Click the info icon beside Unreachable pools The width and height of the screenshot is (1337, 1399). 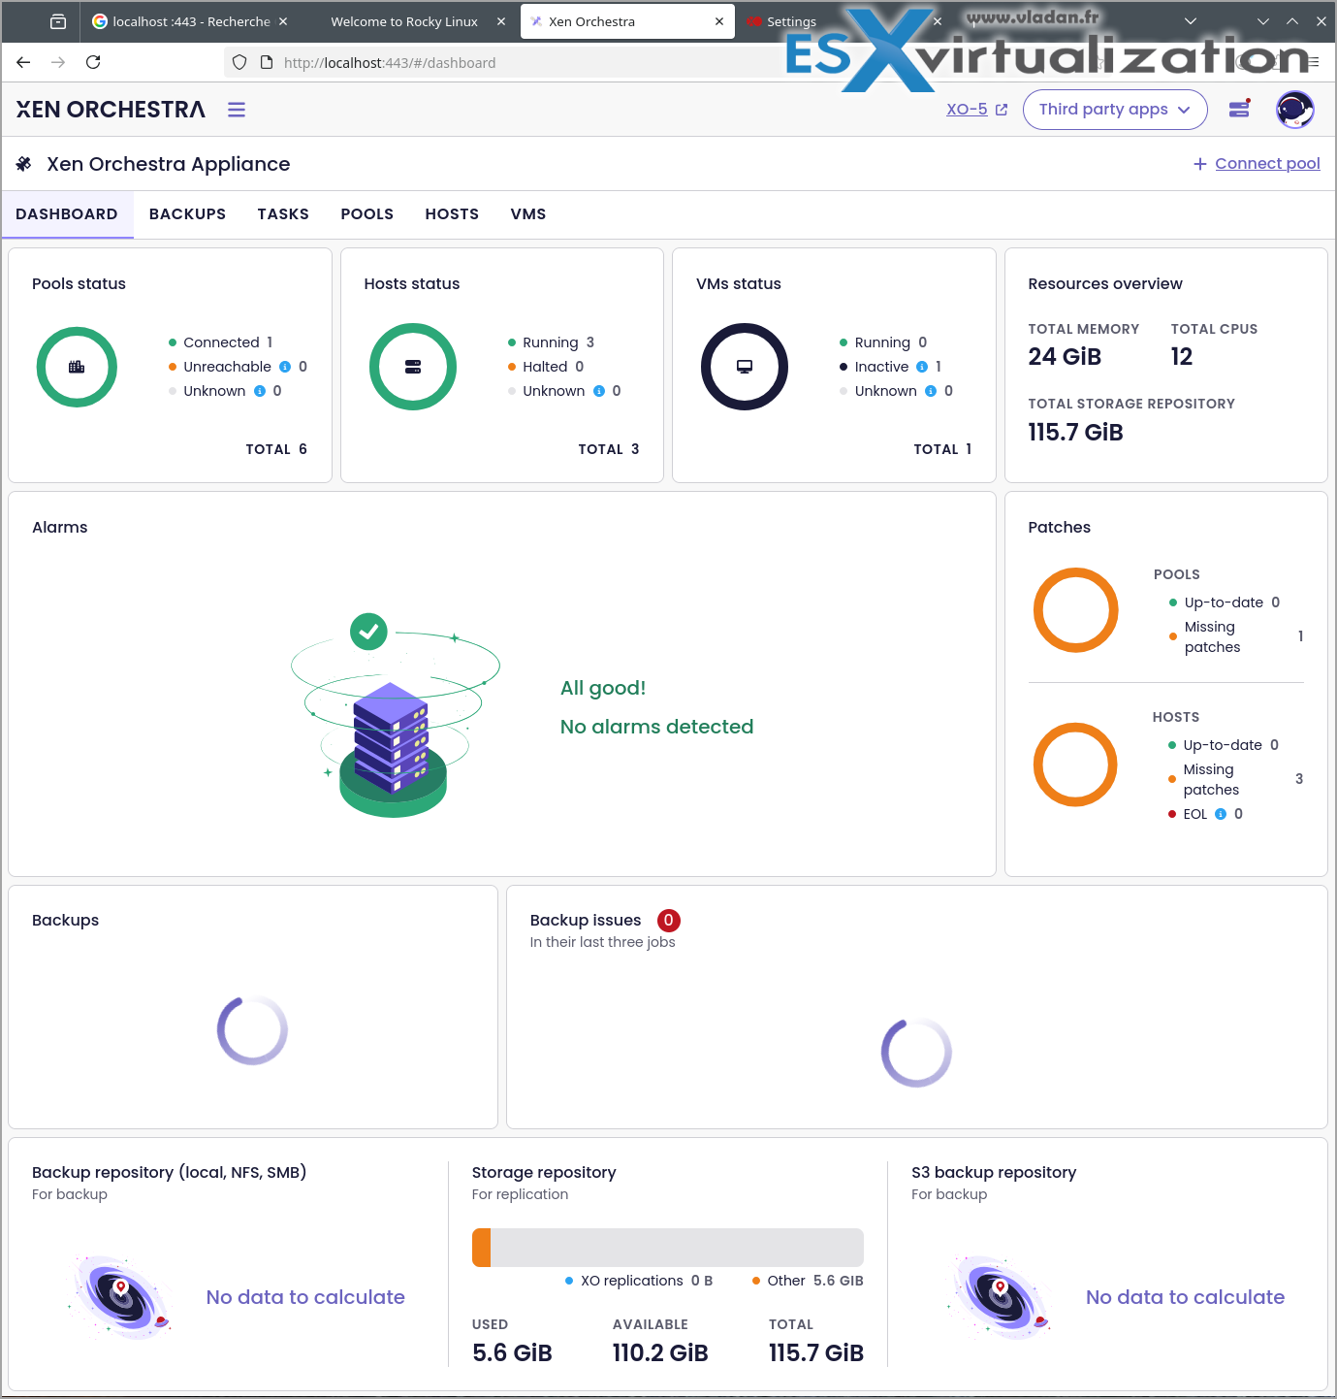[x=285, y=367]
